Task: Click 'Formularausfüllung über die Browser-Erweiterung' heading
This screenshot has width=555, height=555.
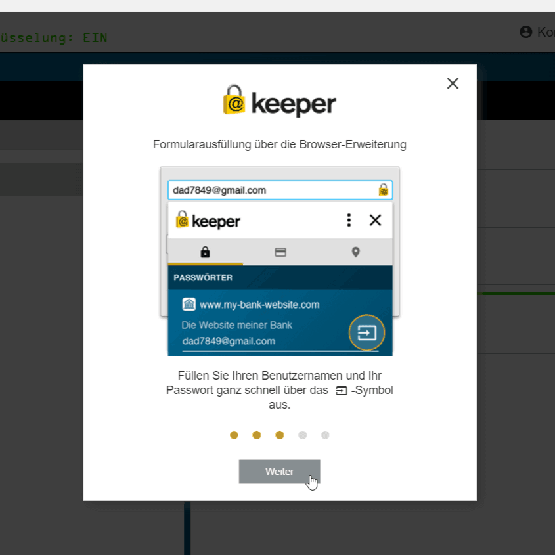Action: coord(280,144)
